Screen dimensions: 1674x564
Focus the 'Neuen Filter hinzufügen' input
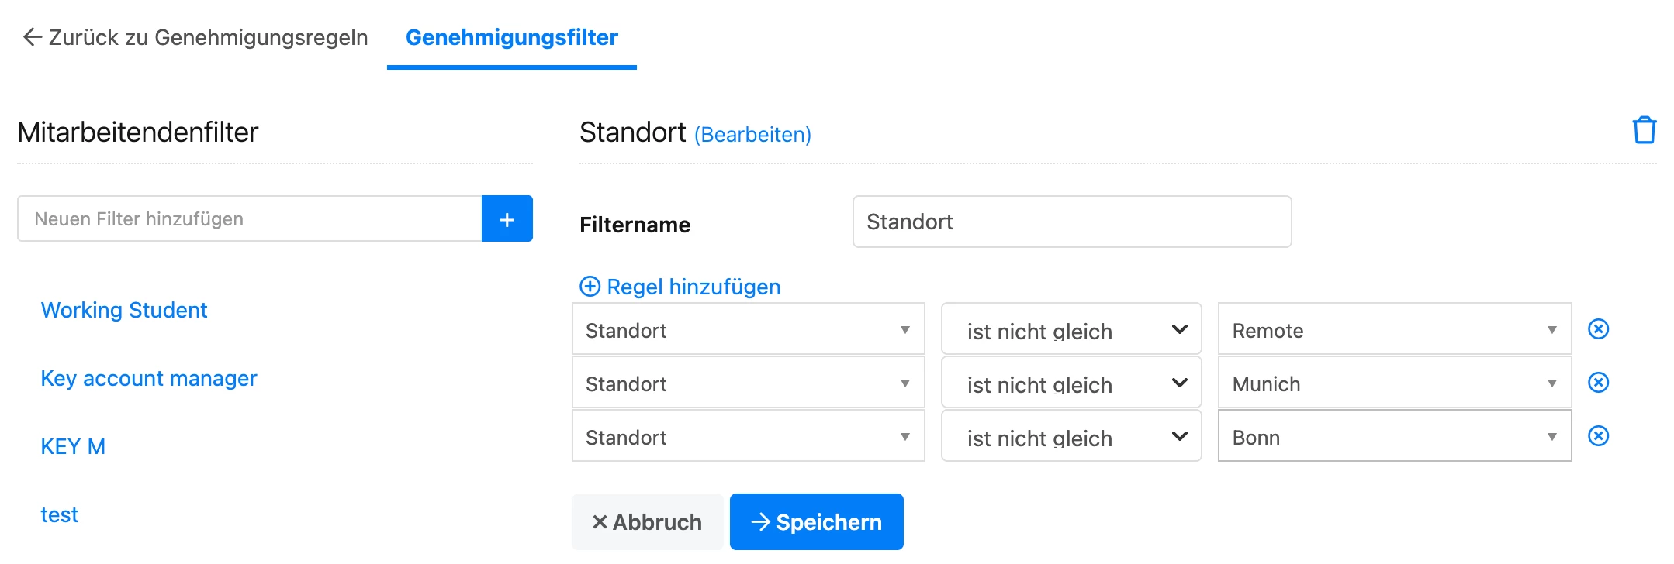point(249,219)
